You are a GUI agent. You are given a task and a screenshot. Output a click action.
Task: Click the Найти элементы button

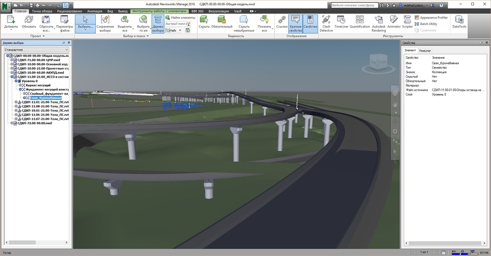click(180, 18)
